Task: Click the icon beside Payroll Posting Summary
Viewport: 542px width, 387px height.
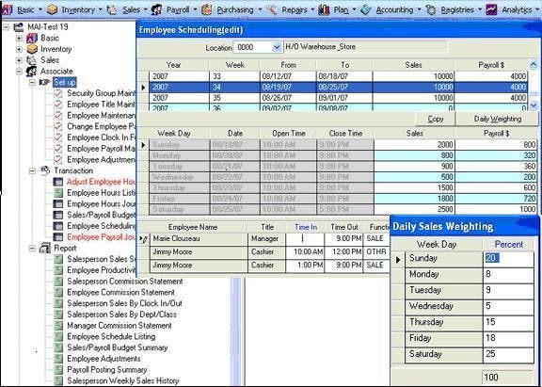Action: (58, 370)
